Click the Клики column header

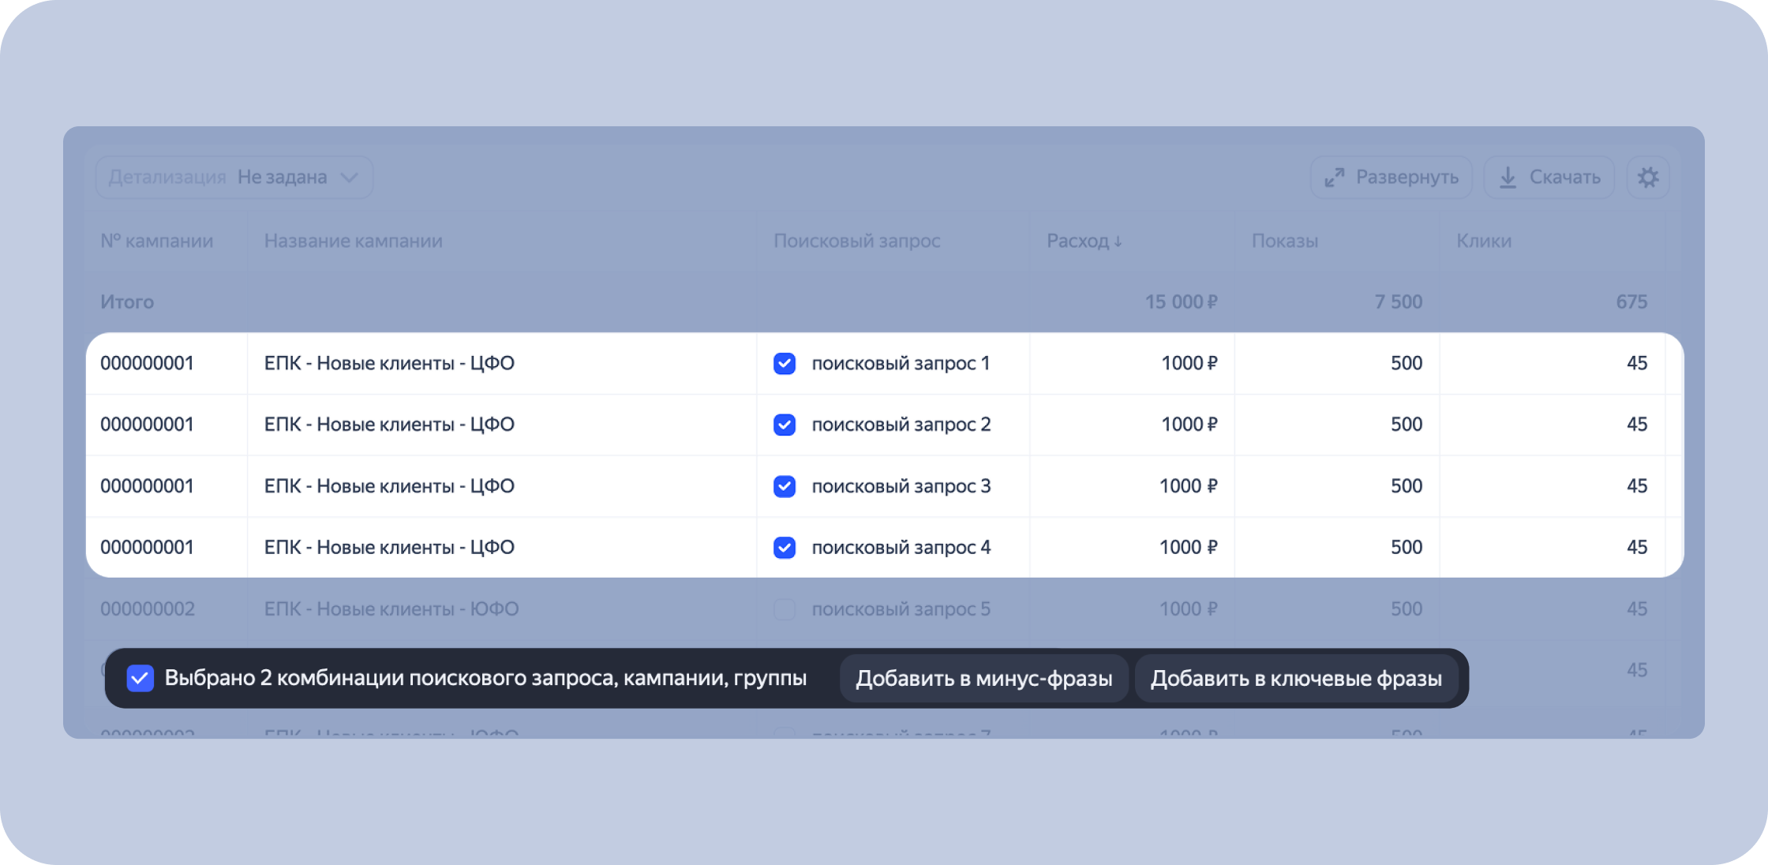point(1484,241)
